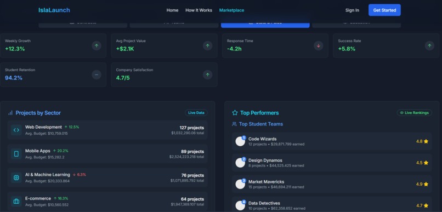Click the 4.7/5 Company Satisfaction value

123,78
